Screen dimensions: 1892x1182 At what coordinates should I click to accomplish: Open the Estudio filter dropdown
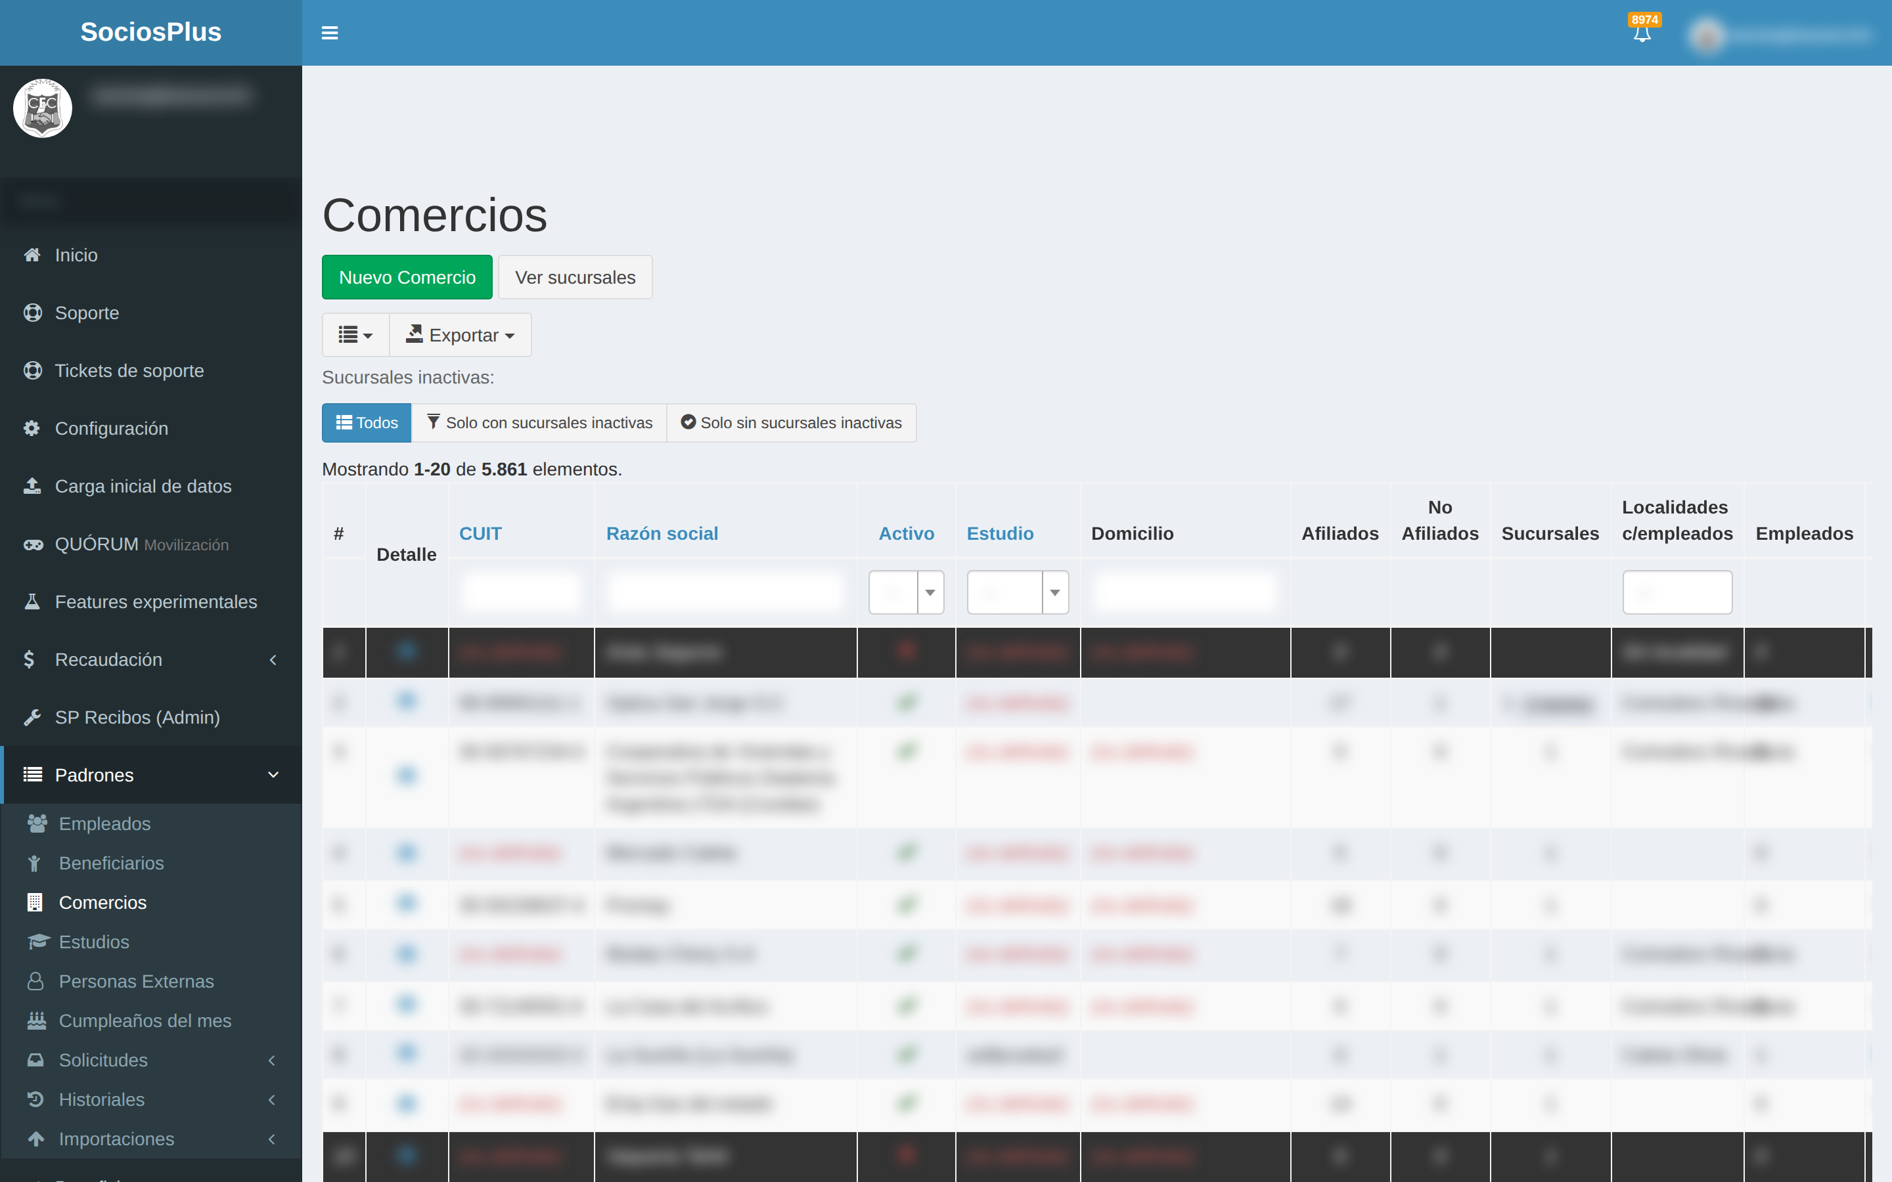1017,592
